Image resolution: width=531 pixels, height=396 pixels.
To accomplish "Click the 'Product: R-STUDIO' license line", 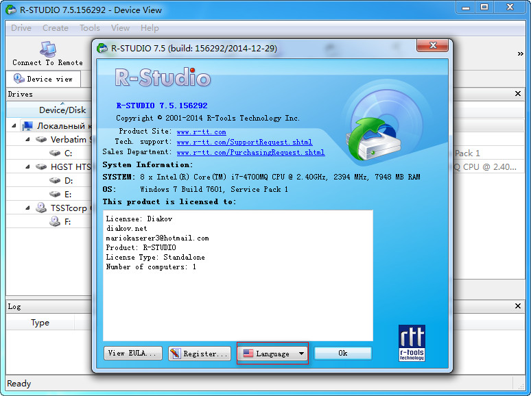I will (x=141, y=247).
